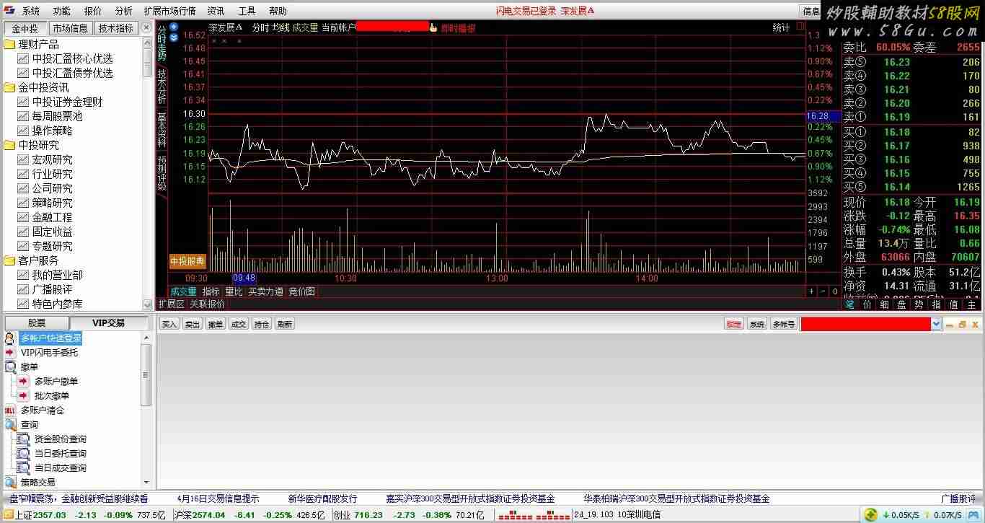
Task: Open the 资讯 menu
Action: click(216, 11)
